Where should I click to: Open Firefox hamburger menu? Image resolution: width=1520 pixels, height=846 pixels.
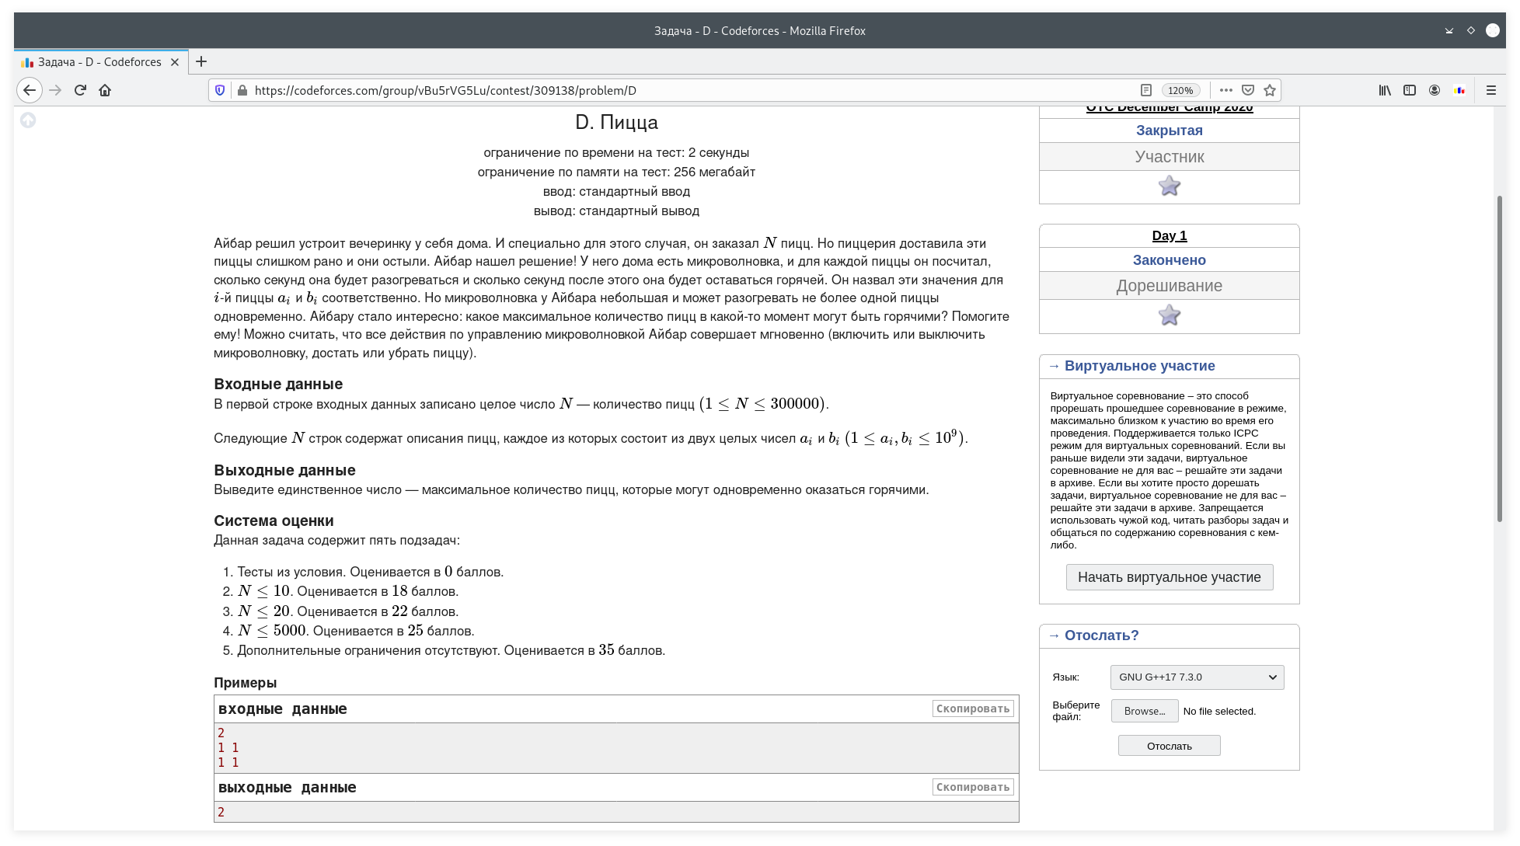[x=1490, y=90]
